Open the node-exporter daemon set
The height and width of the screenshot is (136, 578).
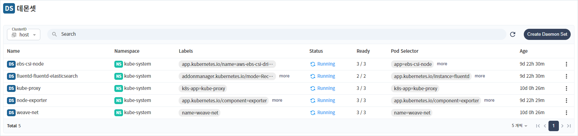32,100
